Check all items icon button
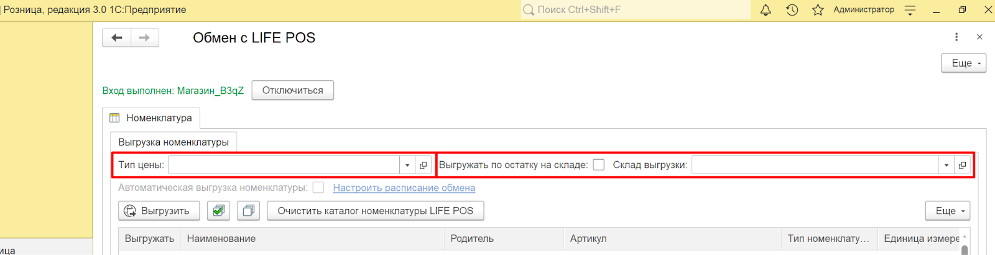Screen dimensions: 995x255 click(218, 211)
